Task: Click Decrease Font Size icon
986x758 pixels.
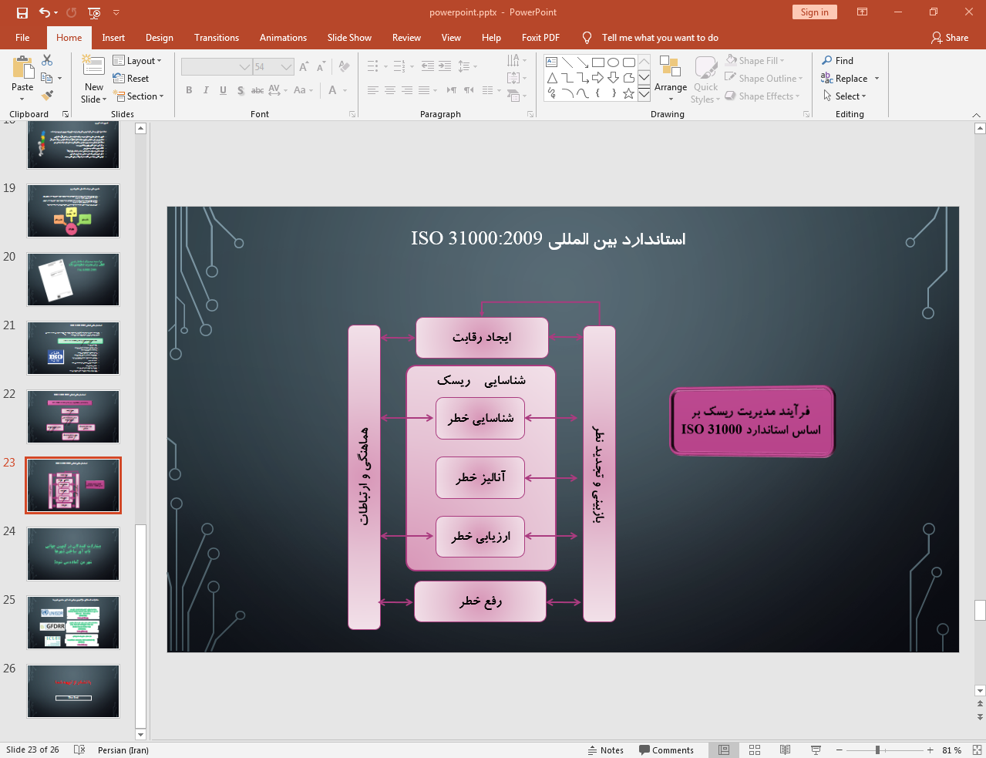Action: click(321, 67)
